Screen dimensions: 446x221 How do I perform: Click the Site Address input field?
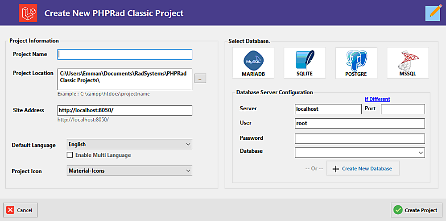pos(125,111)
